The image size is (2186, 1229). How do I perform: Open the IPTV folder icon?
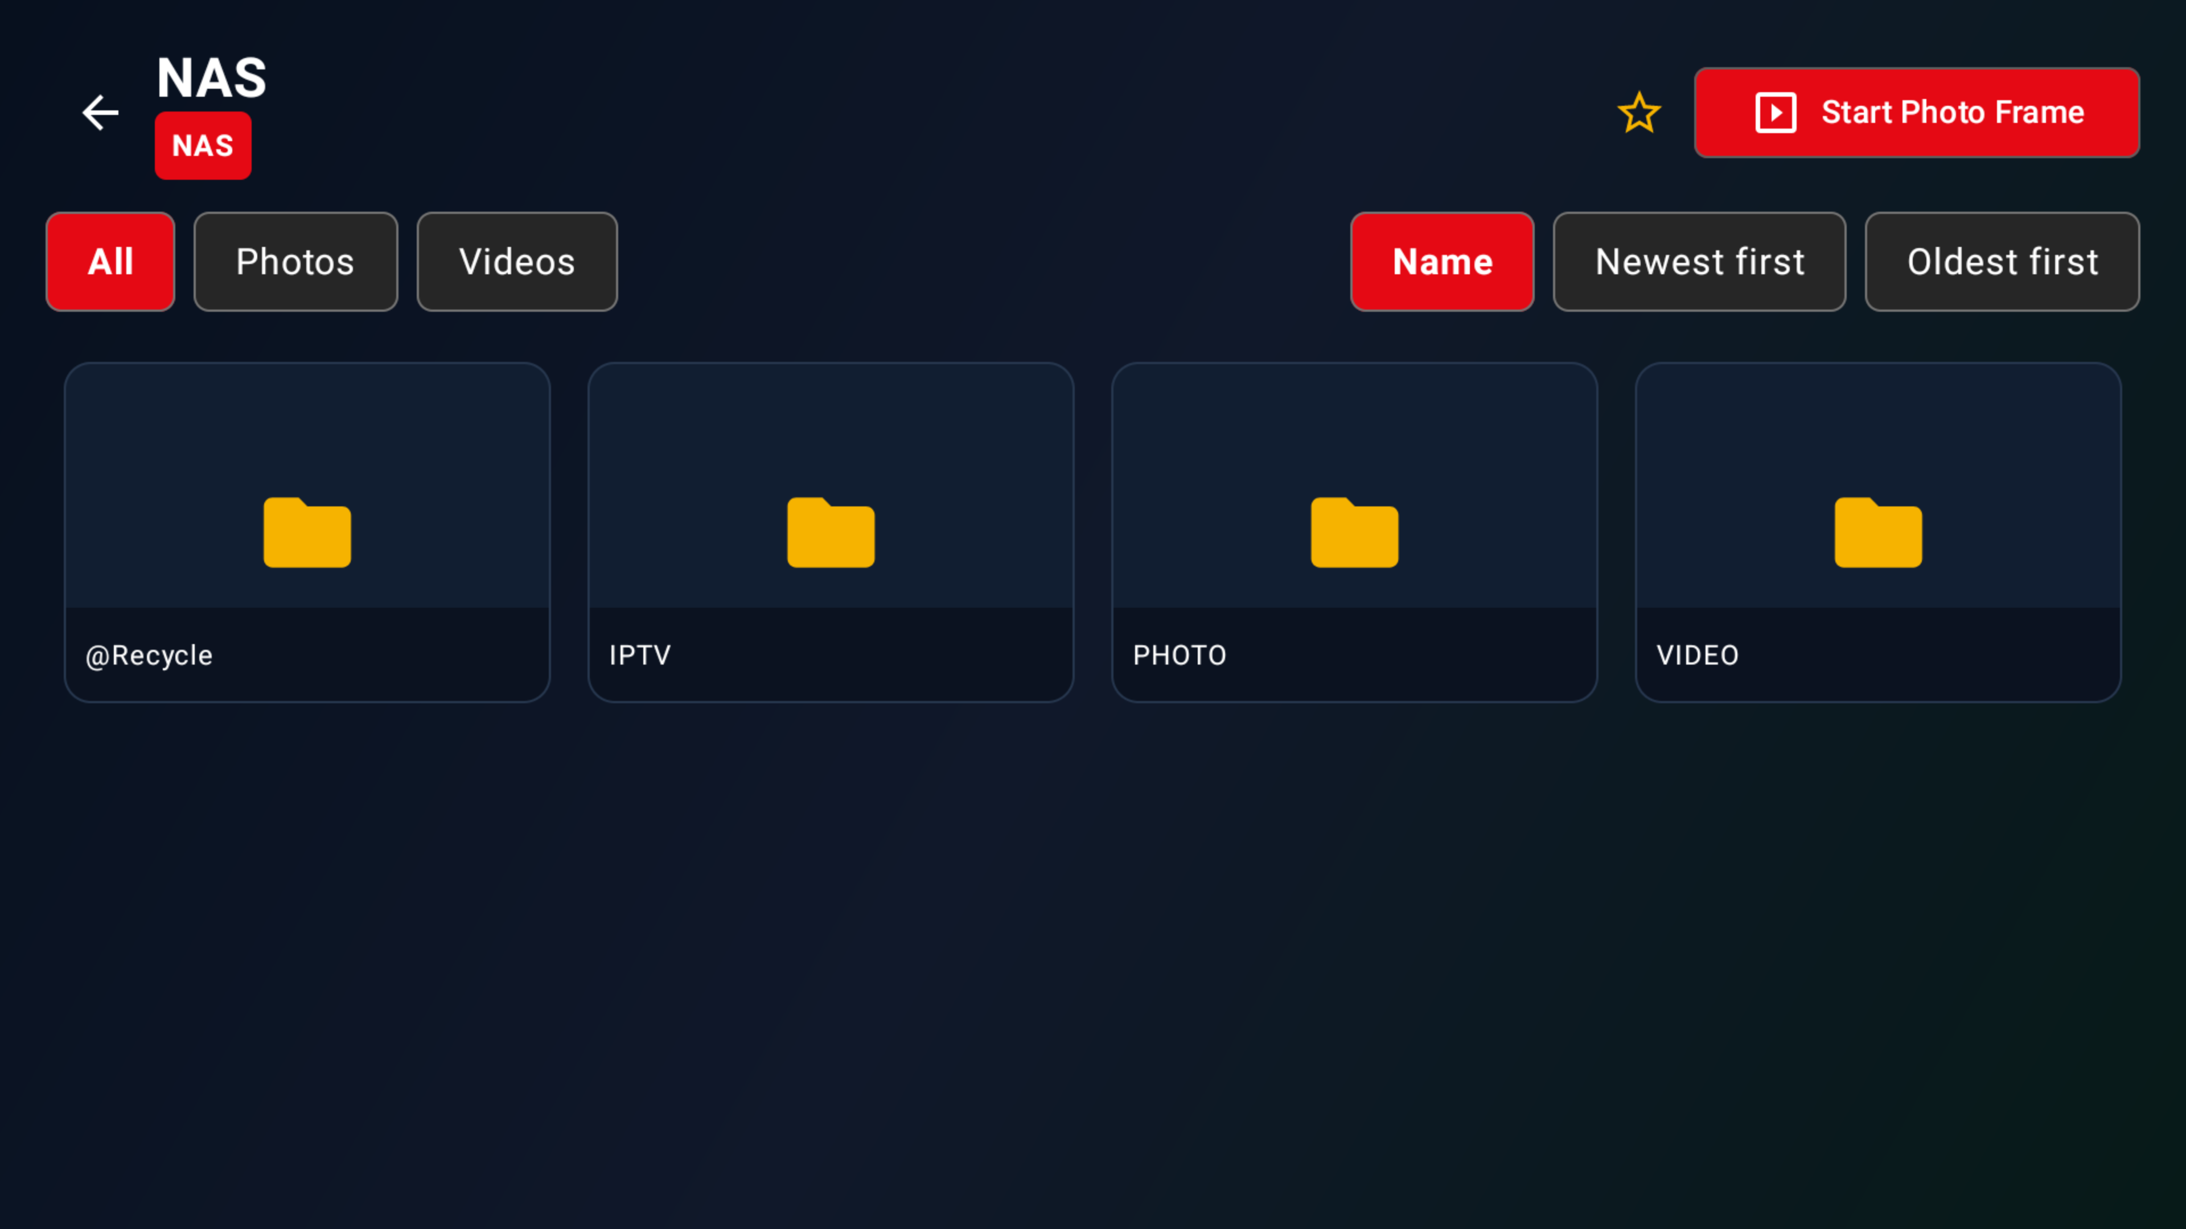pos(831,532)
